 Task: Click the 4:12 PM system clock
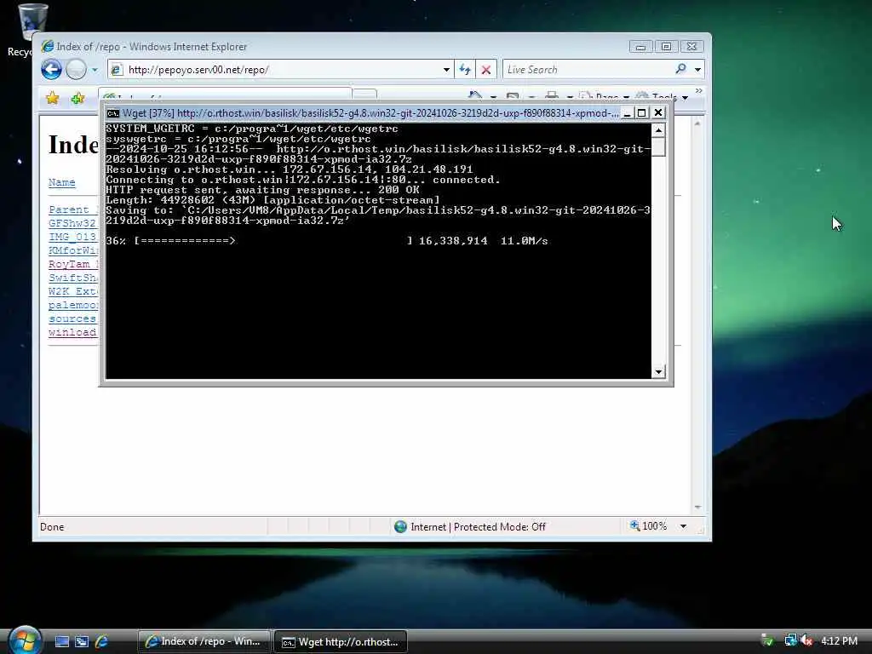pos(839,640)
